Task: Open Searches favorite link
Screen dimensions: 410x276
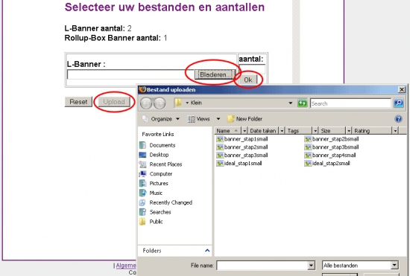Action: tap(155, 212)
